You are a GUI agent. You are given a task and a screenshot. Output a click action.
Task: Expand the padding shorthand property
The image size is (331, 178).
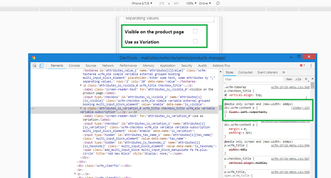pos(244,133)
